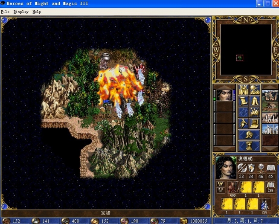
Task: Click the greyed-out Move Hero button
Action: tap(243, 112)
